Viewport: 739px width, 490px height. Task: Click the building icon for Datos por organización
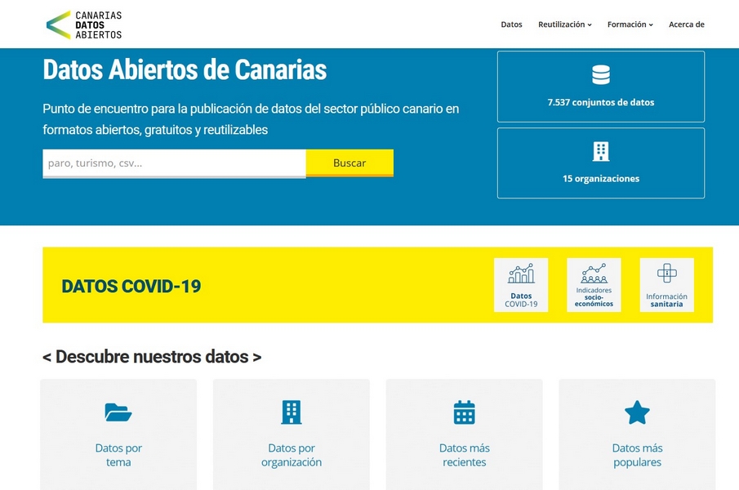(x=292, y=412)
